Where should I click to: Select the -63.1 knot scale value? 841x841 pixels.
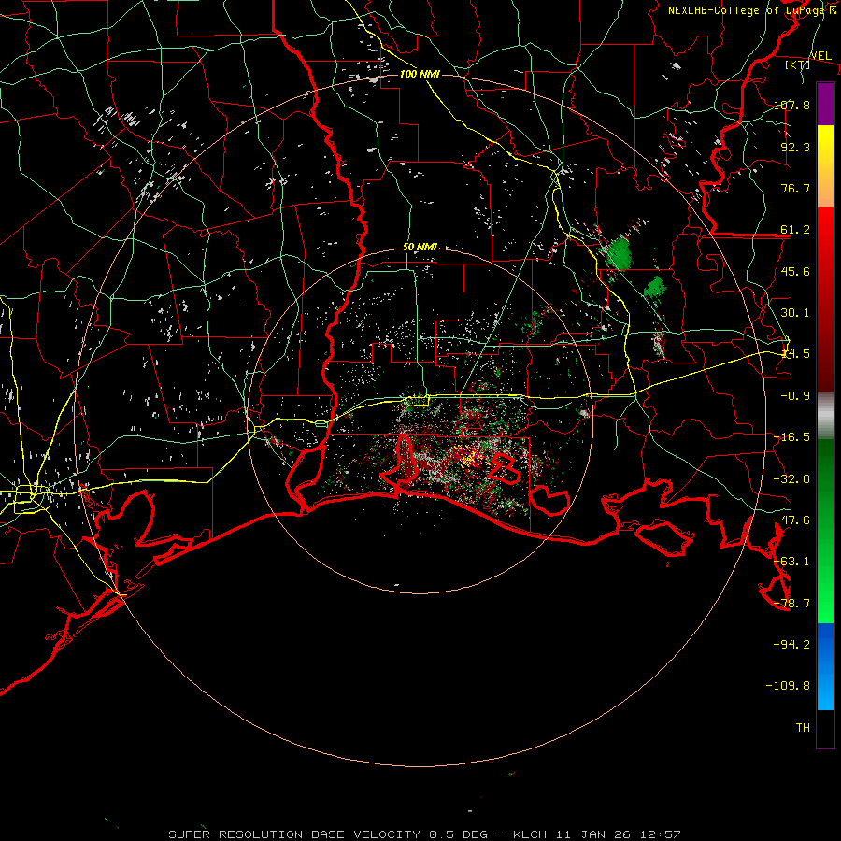coord(791,562)
